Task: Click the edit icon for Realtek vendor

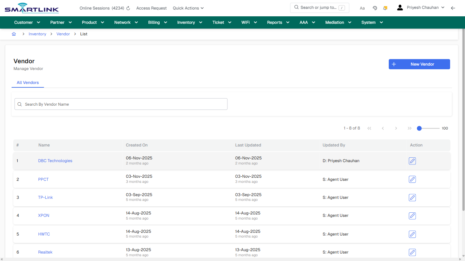Action: (x=412, y=252)
